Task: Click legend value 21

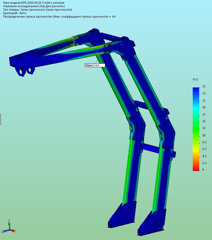Action: [x=204, y=101]
